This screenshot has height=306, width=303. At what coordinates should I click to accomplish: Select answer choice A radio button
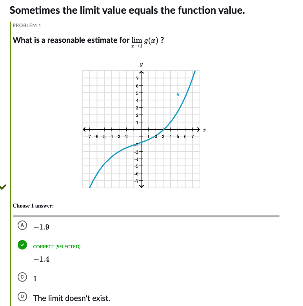coord(22,225)
